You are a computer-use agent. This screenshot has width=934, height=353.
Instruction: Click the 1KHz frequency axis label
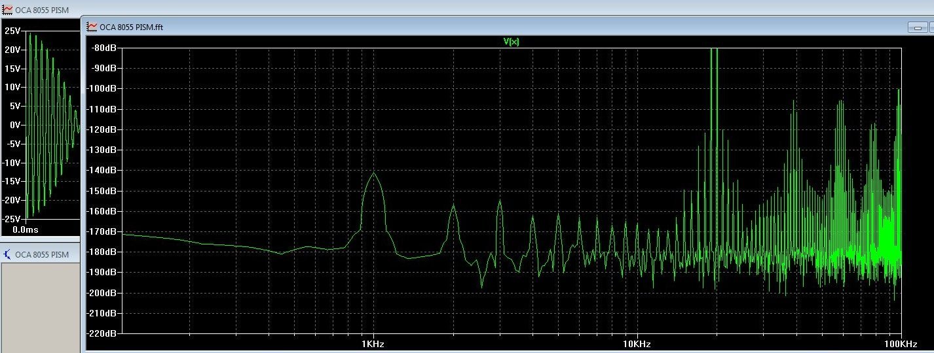(373, 344)
